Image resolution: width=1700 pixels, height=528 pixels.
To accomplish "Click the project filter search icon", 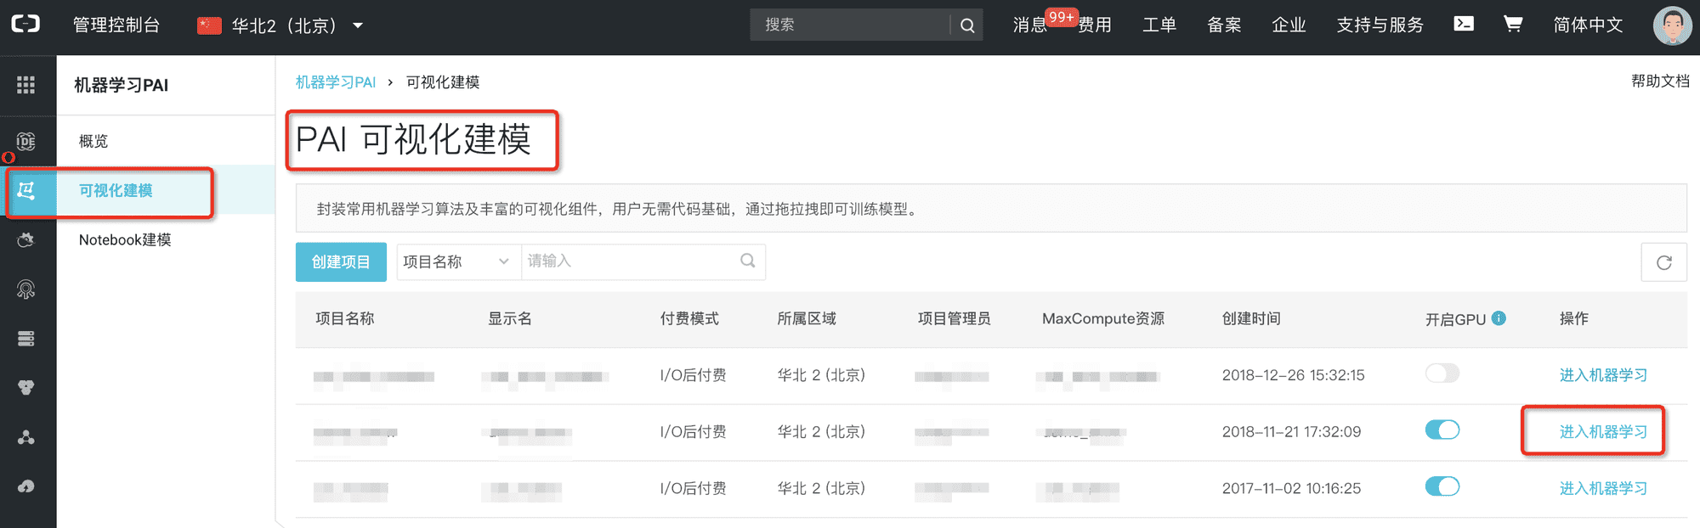I will coord(748,261).
